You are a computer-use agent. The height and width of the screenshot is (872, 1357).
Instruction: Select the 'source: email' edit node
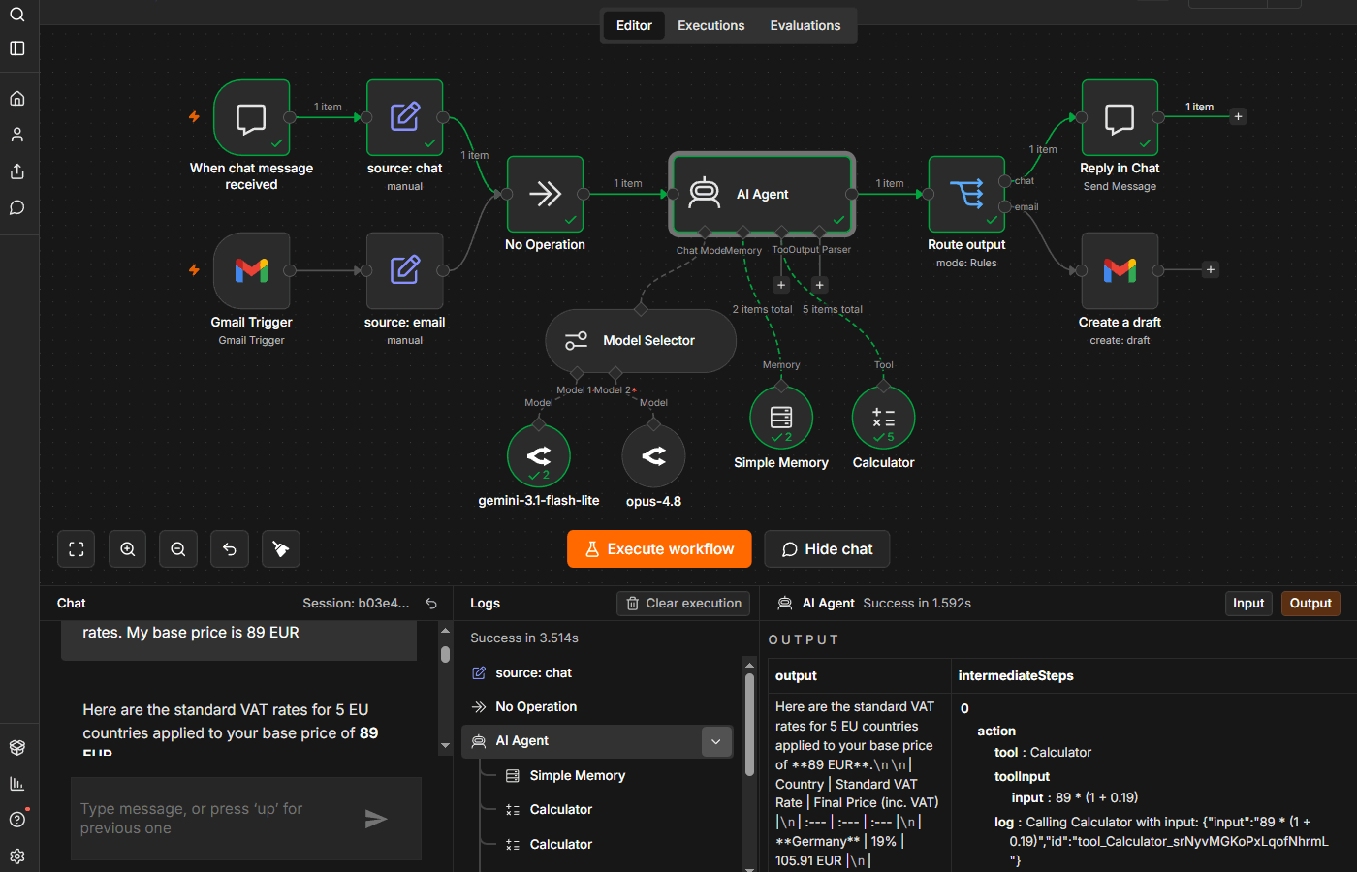pyautogui.click(x=405, y=270)
